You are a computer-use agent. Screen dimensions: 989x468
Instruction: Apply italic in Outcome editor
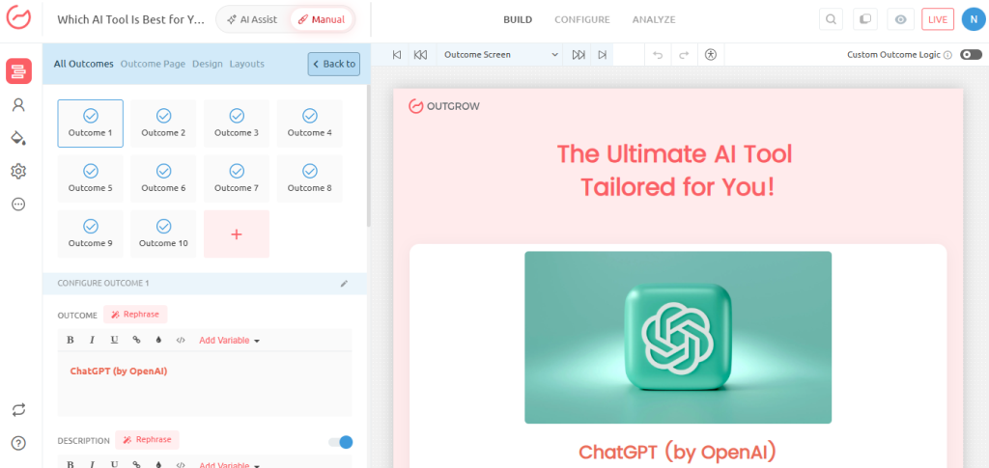pos(92,340)
